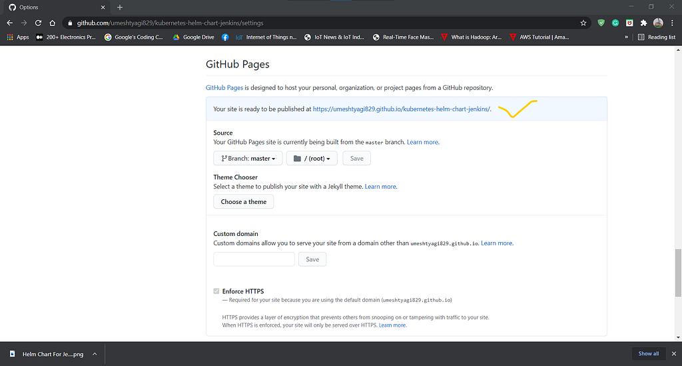
Task: Expand the Branch: master dropdown
Action: [x=248, y=159]
